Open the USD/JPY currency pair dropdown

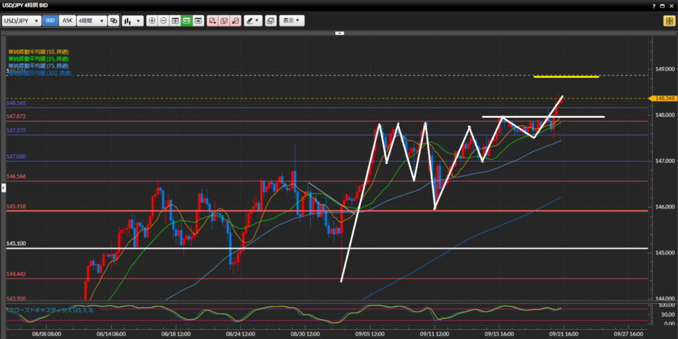(21, 21)
